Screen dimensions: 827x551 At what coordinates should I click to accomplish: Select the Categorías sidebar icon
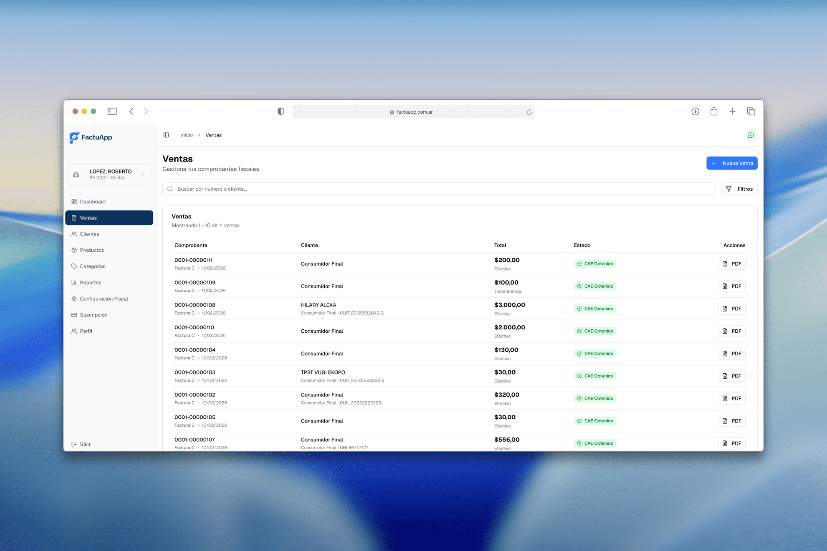pos(75,266)
